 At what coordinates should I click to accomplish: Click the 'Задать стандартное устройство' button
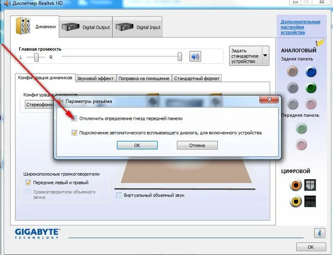[246, 56]
